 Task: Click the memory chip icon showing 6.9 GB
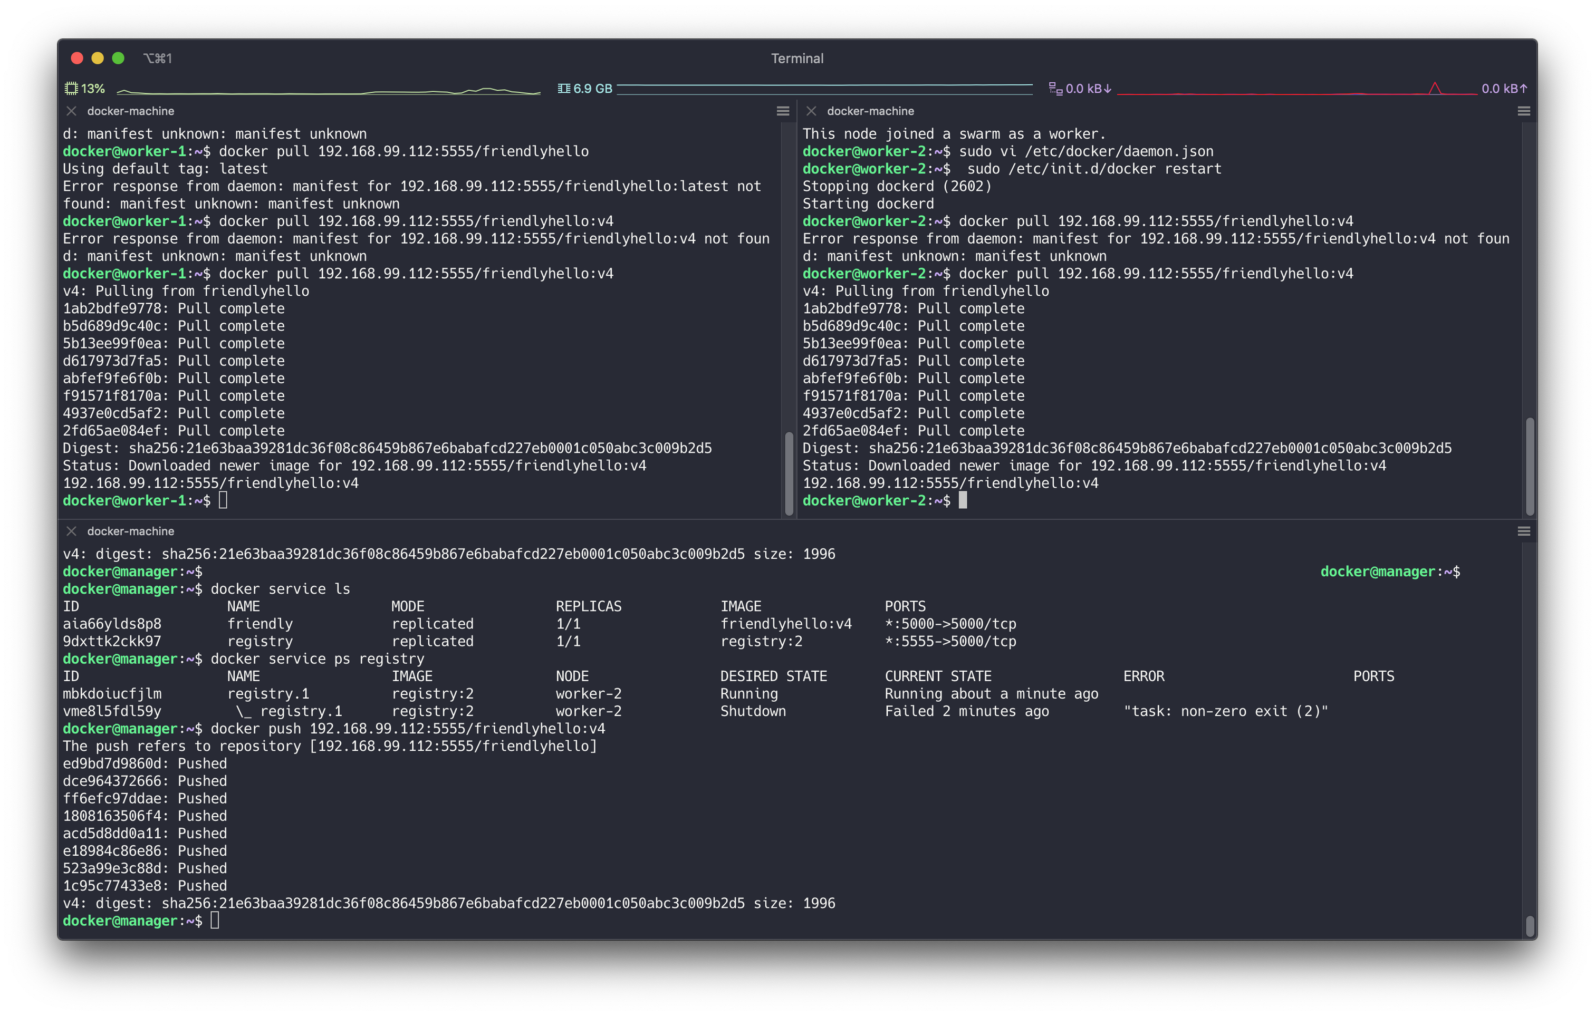(x=564, y=88)
